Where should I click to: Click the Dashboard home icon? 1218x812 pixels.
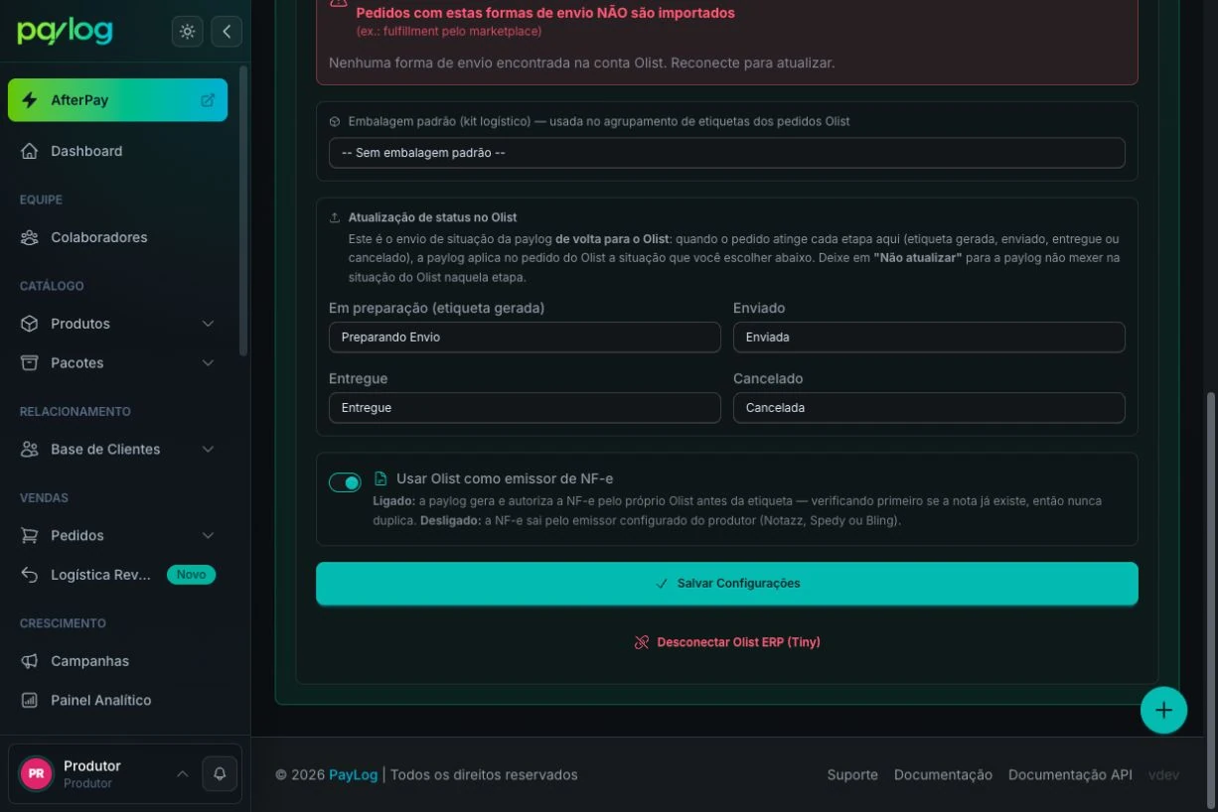point(30,151)
